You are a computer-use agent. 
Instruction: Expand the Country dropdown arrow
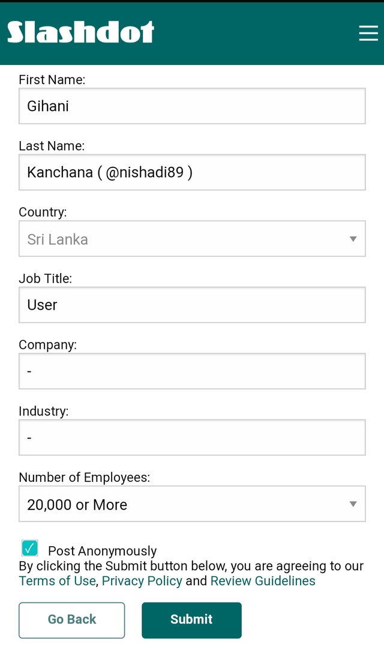(353, 239)
